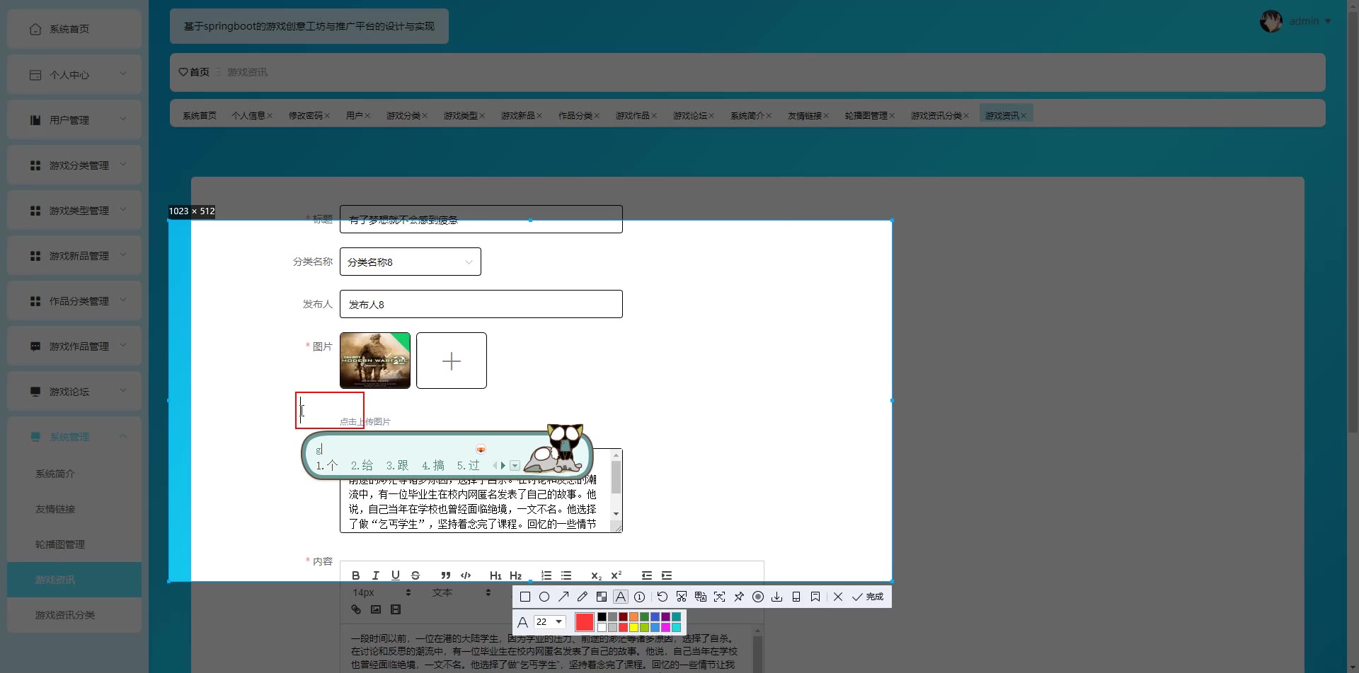Switch to the 游戏资讯分类 tab

click(936, 115)
